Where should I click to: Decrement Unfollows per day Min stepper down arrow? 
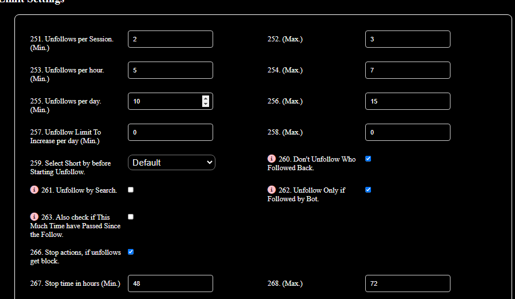206,104
